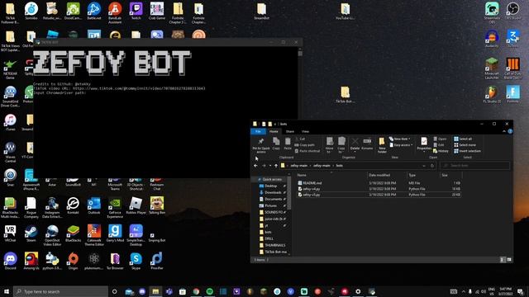Image resolution: width=529 pixels, height=297 pixels.
Task: Open the New item dropdown in ribbon
Action: [x=400, y=139]
